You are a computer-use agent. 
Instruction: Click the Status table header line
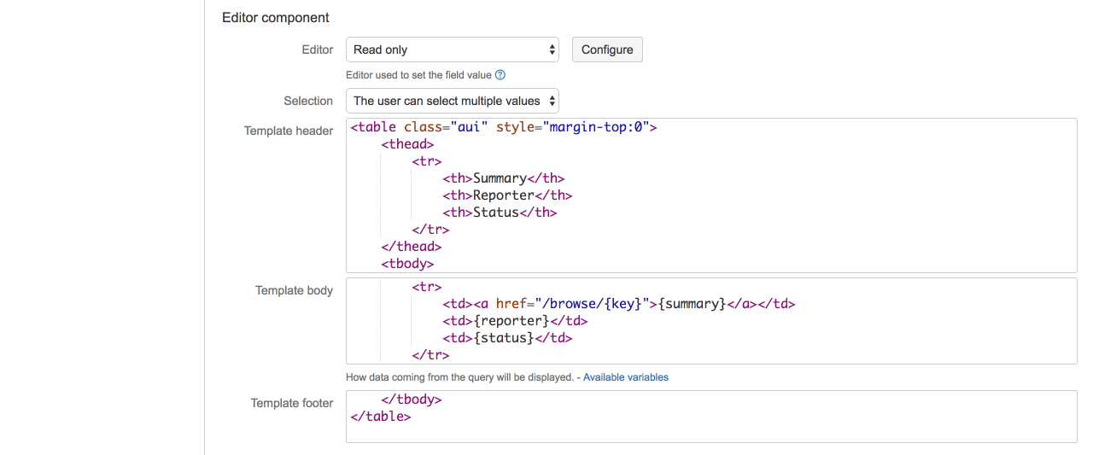500,213
